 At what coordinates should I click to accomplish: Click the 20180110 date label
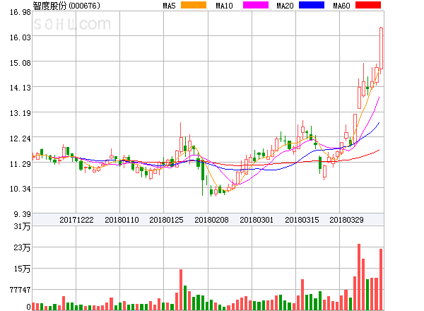tap(122, 220)
